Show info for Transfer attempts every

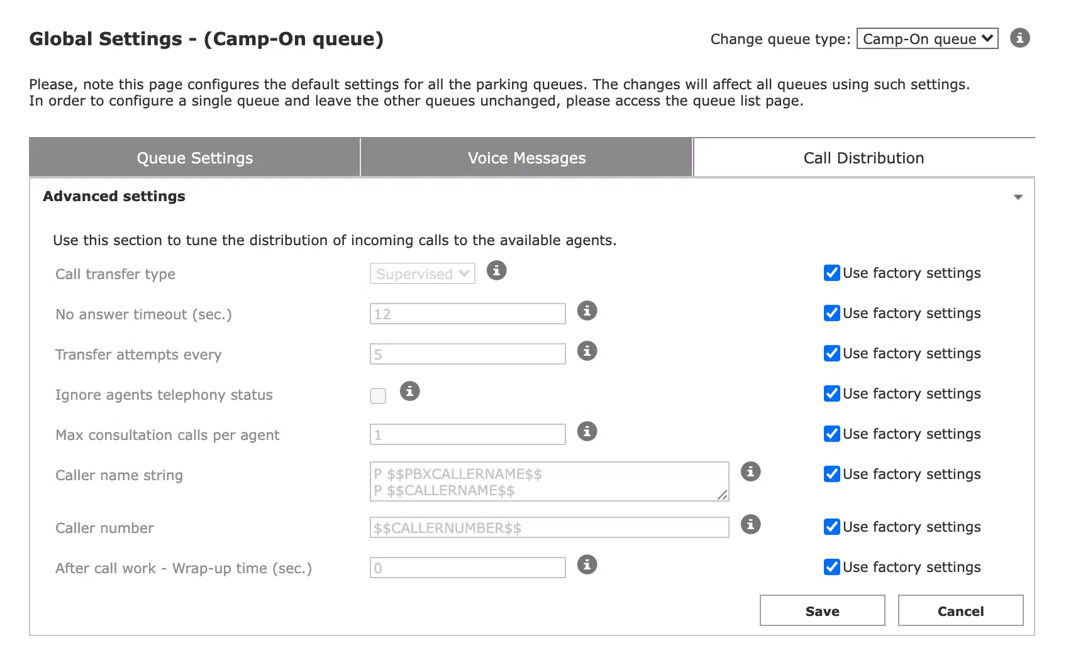click(587, 351)
